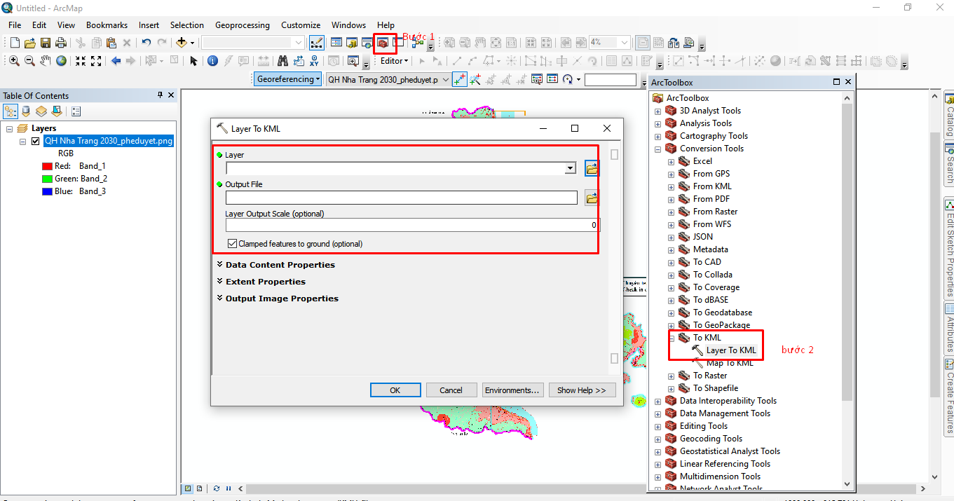
Task: Expand the Analysis Tools toolbox
Action: pos(657,123)
